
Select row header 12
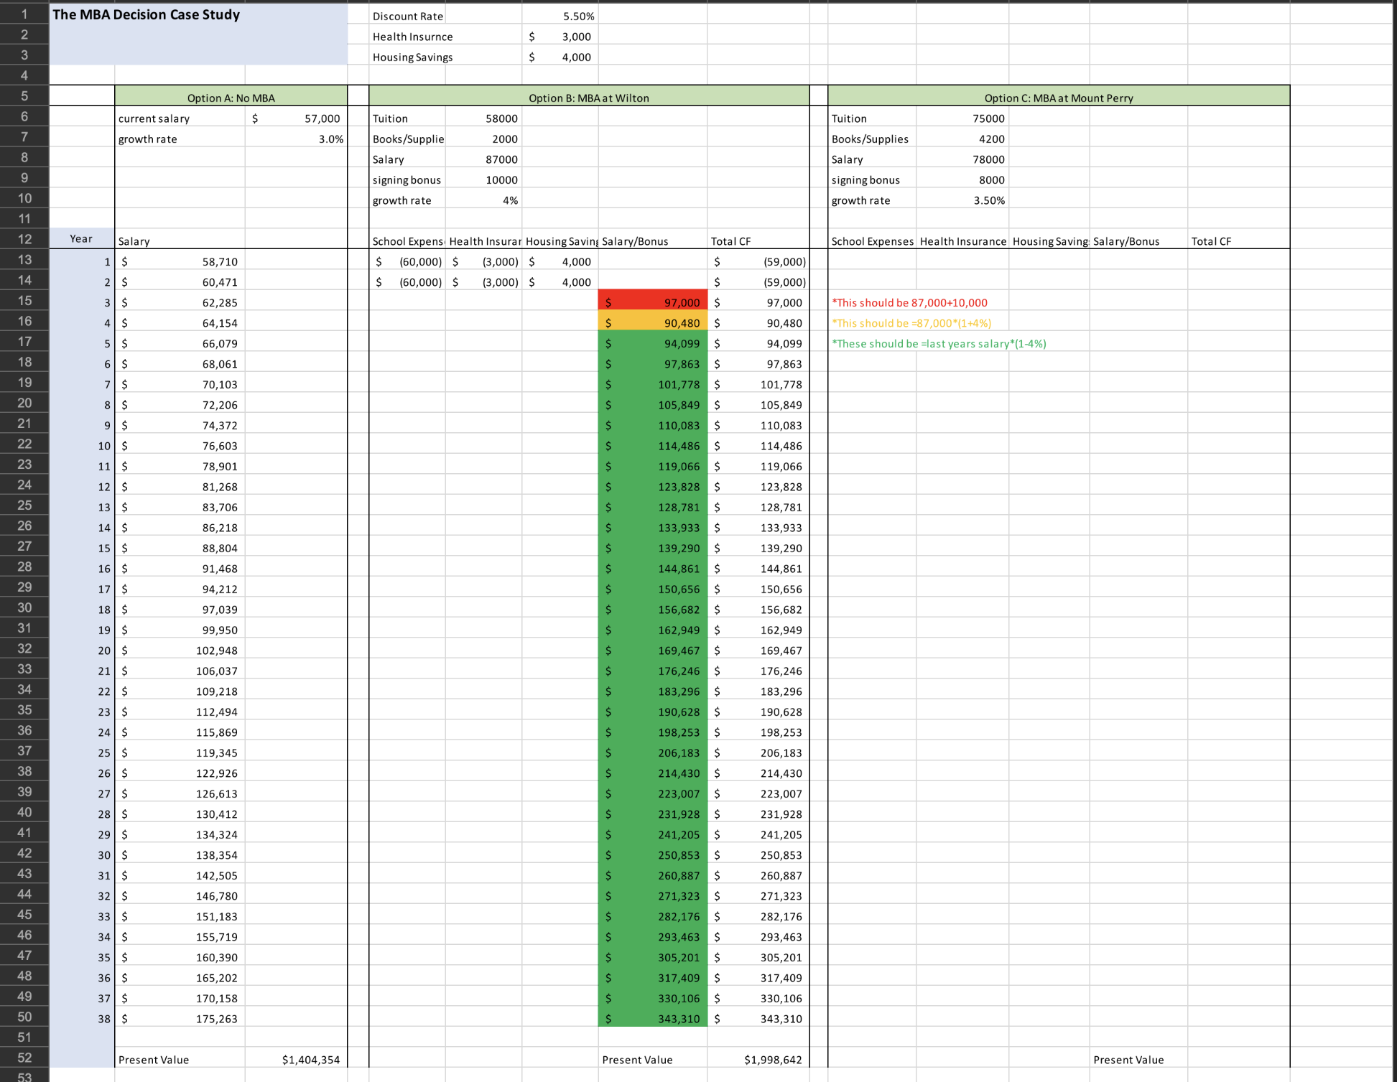pyautogui.click(x=24, y=239)
